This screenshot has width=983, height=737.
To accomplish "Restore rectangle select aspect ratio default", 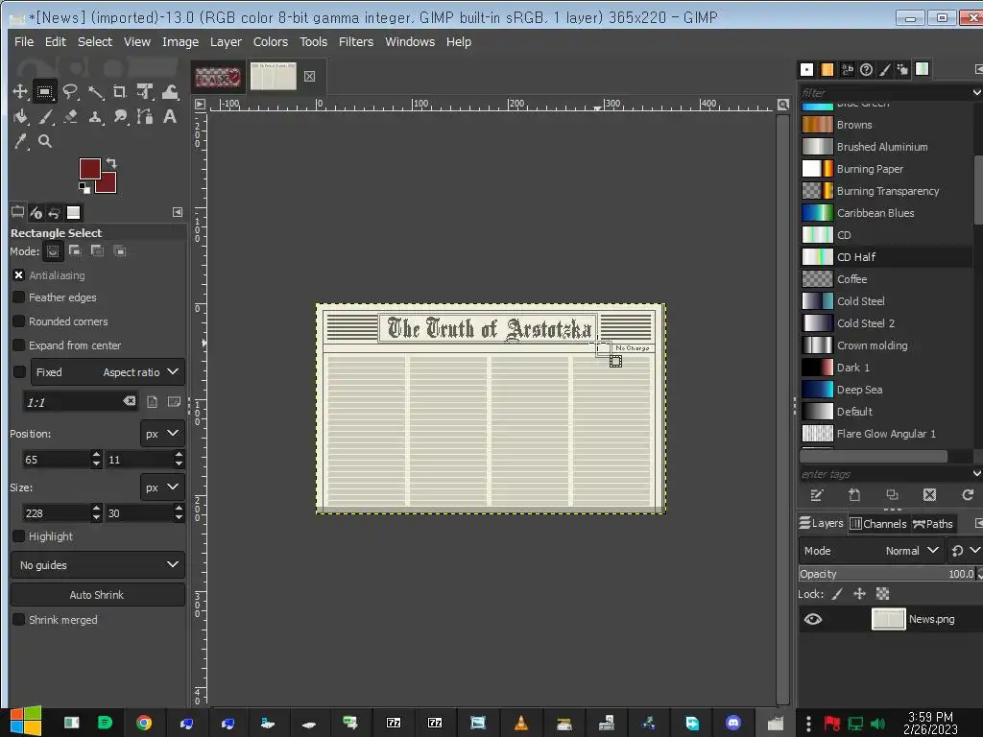I will point(130,401).
